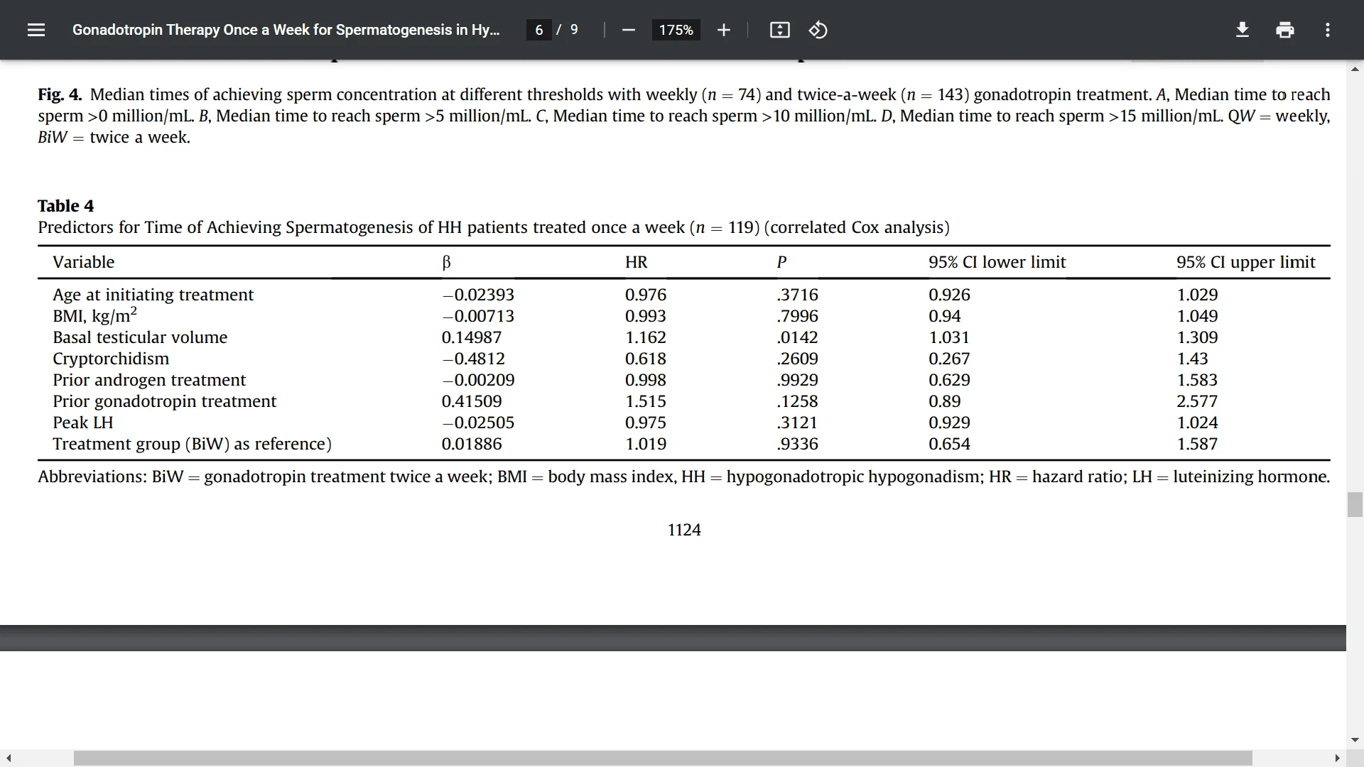Edit the 175% zoom level field

point(676,30)
